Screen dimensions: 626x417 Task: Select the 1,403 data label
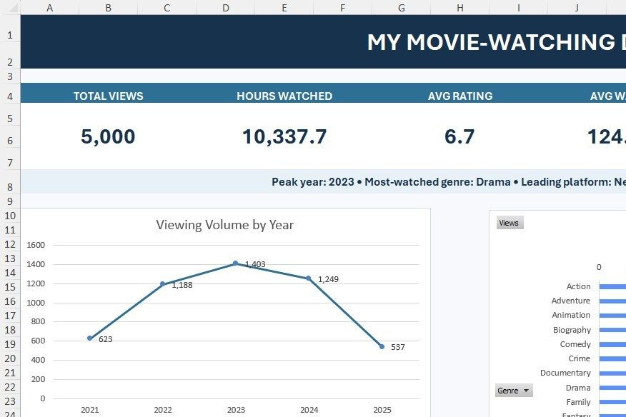click(x=255, y=264)
